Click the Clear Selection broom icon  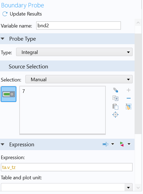click(129, 107)
